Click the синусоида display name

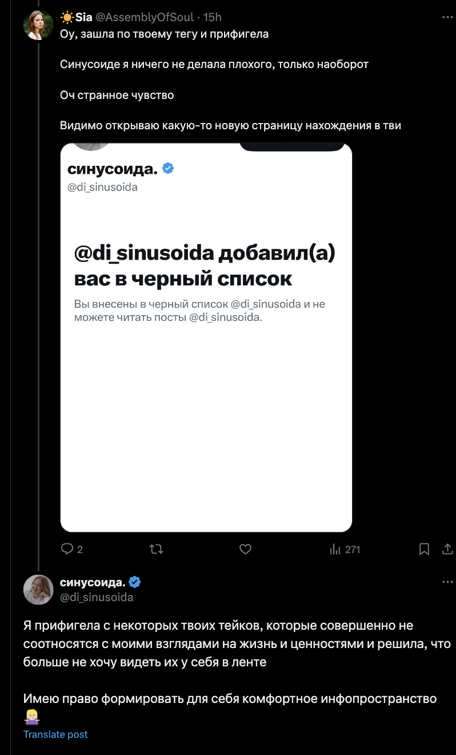click(92, 583)
